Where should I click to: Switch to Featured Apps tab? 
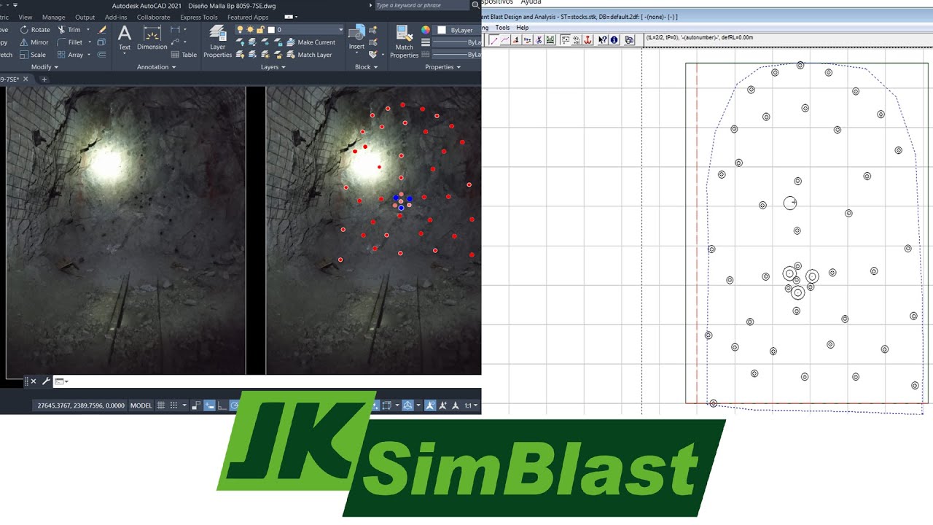248,17
